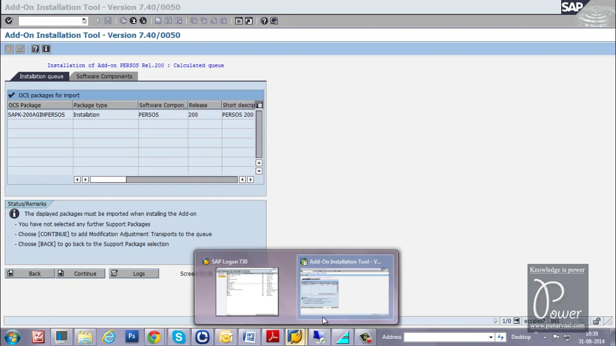Open File Explorer from taskbar

pyautogui.click(x=85, y=337)
